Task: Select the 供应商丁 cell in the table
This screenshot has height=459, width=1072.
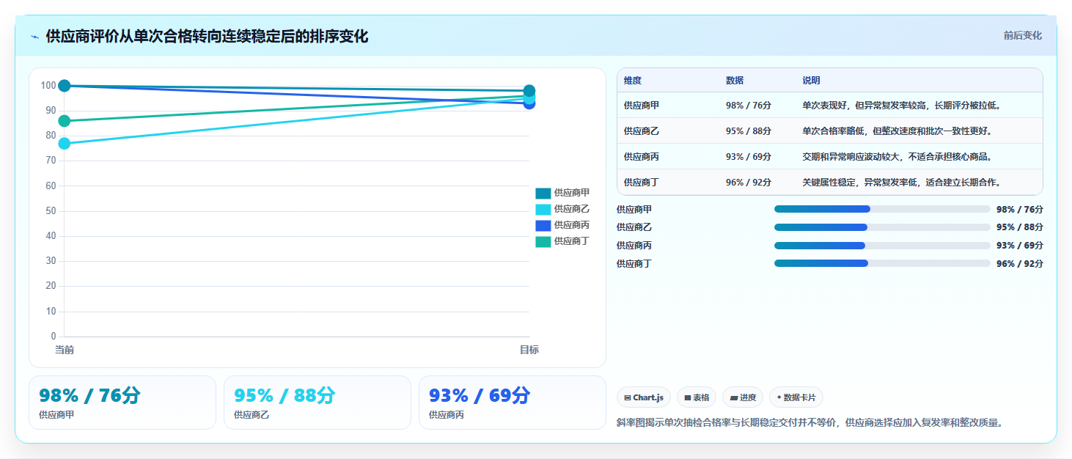Action: click(x=642, y=183)
